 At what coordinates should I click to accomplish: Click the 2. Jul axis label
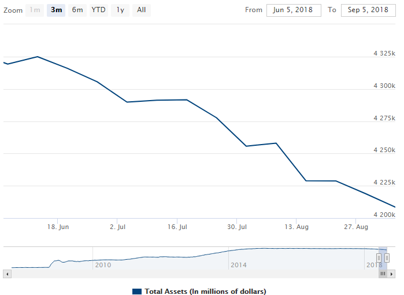117,227
